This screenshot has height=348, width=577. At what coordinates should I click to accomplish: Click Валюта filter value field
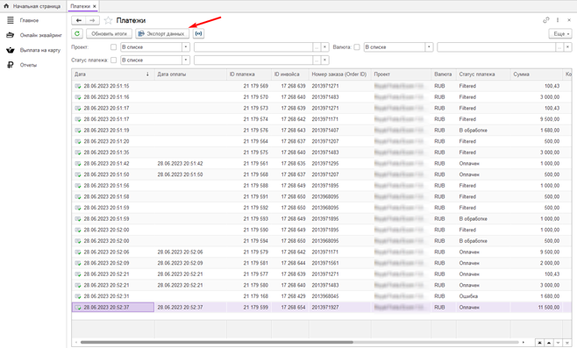coord(496,47)
